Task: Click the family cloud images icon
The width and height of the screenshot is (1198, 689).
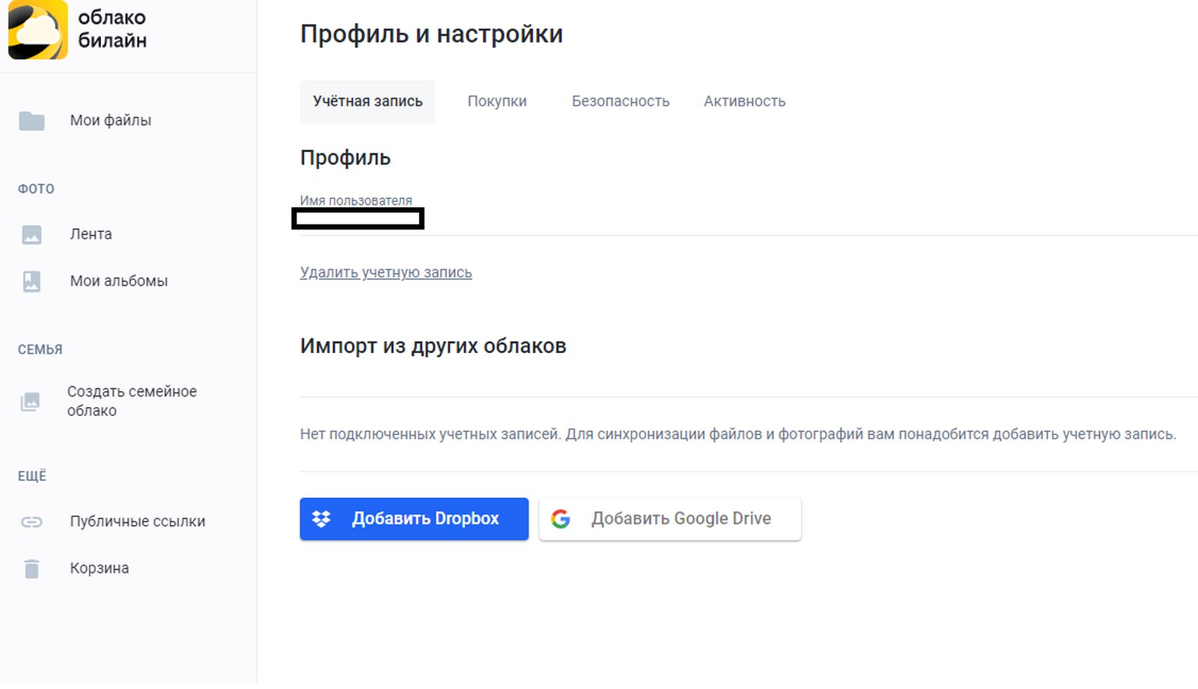Action: pos(30,402)
